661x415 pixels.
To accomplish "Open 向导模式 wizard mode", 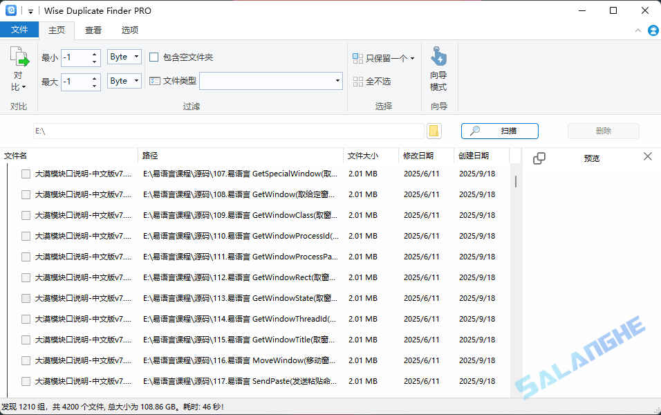I will pos(438,66).
